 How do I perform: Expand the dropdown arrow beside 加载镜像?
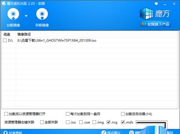tap(26, 16)
